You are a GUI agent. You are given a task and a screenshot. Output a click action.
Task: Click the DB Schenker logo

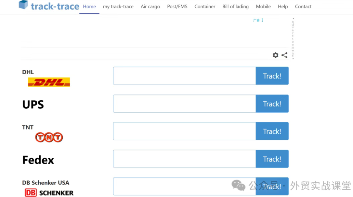point(49,193)
